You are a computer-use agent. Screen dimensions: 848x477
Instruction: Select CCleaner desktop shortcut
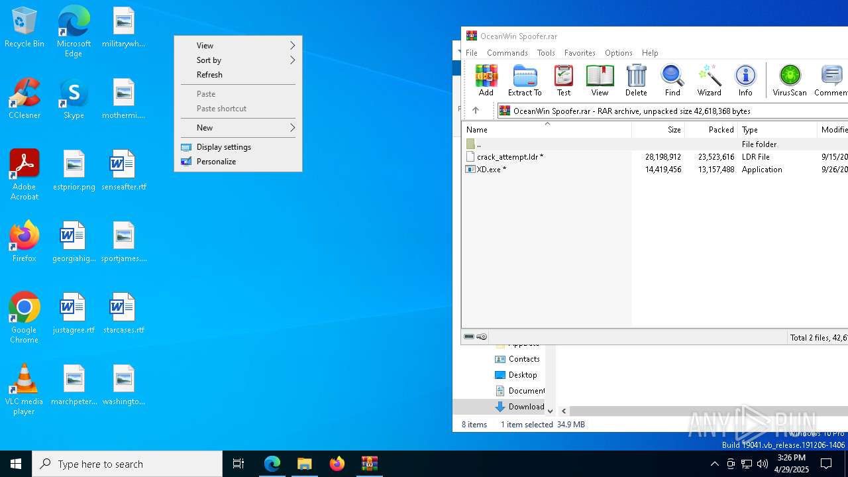pos(25,99)
